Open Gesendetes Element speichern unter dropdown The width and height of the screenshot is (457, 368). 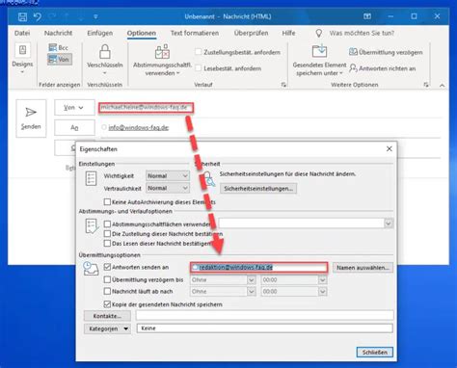[x=319, y=69]
